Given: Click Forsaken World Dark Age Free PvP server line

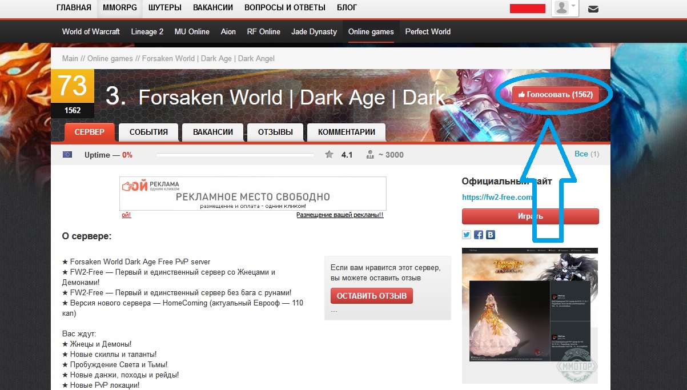Looking at the screenshot, I should coord(136,262).
